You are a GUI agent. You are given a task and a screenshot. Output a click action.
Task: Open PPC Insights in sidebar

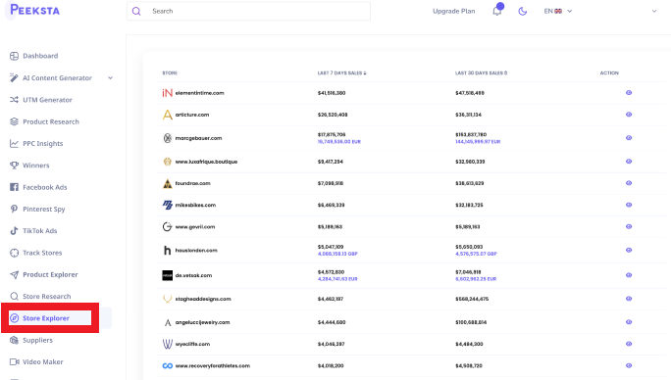pyautogui.click(x=43, y=144)
